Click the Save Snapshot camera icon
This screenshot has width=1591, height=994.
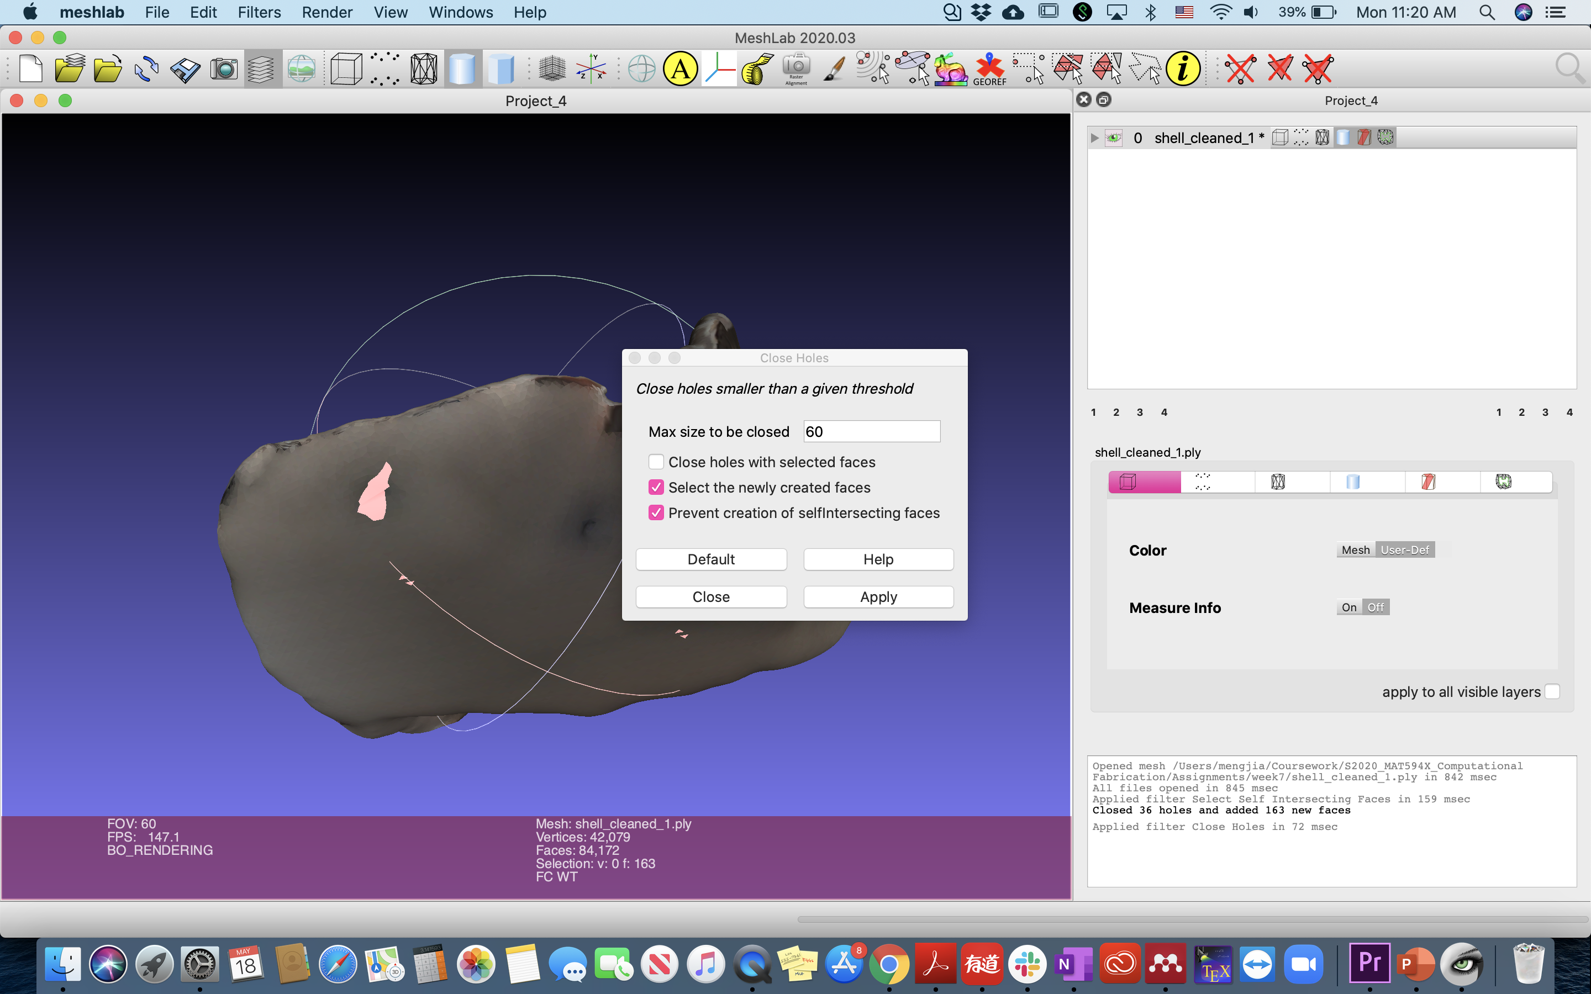tap(224, 68)
